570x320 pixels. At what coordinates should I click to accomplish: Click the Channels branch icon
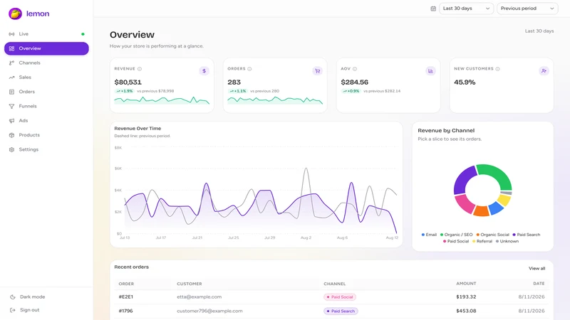tap(11, 63)
